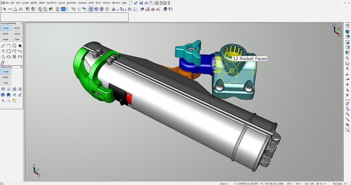Select the Line tool in Drawing/Detailing
351x185 pixels.
point(3,46)
